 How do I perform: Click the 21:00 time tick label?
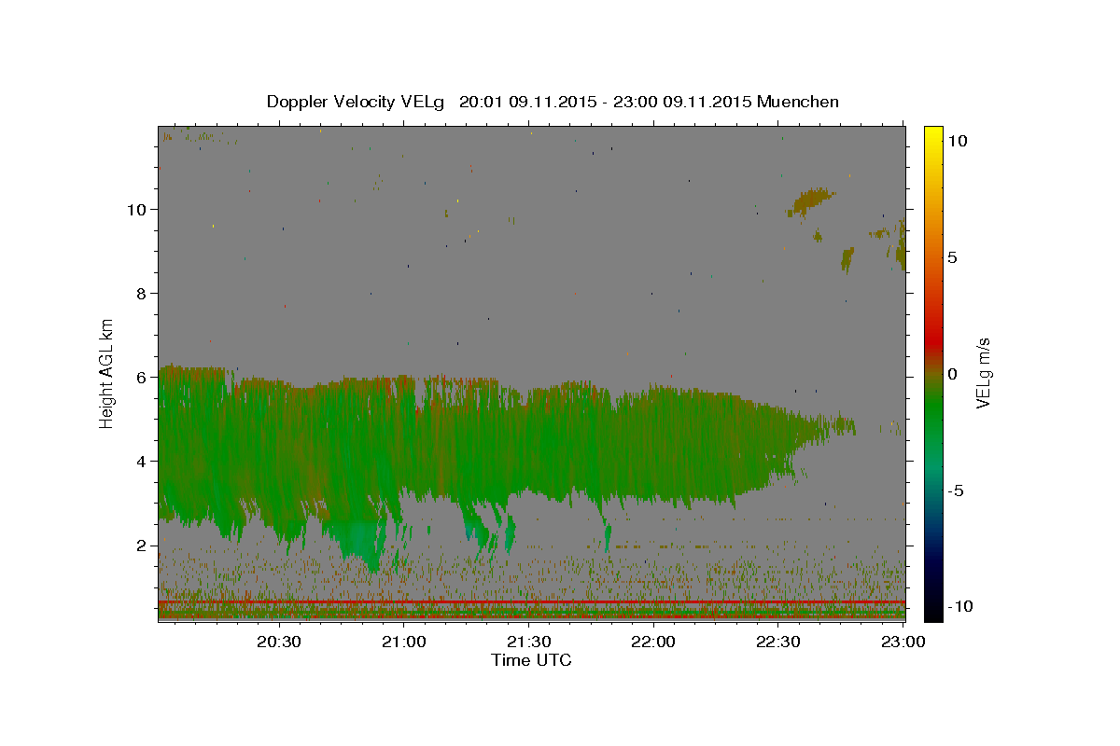pos(404,642)
